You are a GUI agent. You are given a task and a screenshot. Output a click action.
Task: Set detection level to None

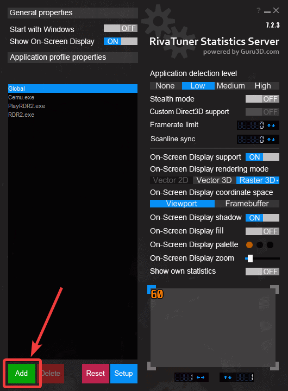click(165, 86)
